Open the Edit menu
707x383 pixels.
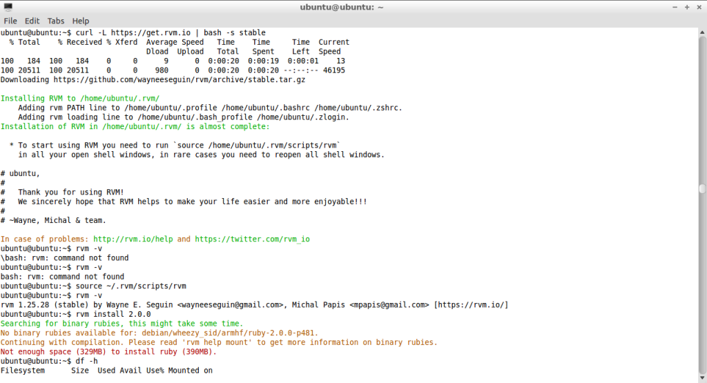[32, 21]
